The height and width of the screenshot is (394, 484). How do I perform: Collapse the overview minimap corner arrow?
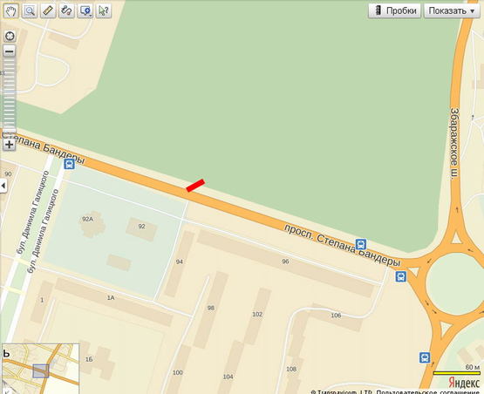[7, 391]
